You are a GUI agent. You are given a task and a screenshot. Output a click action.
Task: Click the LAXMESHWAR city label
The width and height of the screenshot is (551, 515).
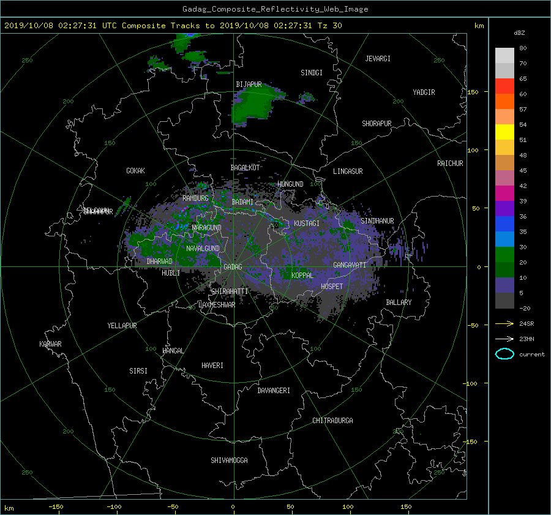(x=217, y=305)
